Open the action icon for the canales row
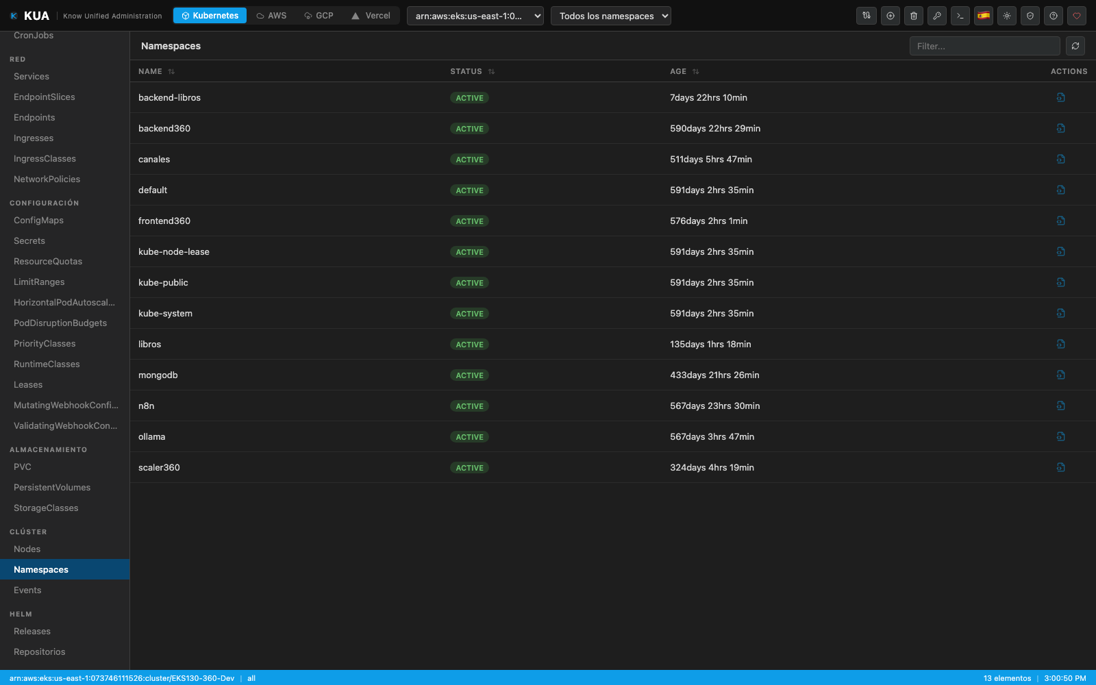 [1060, 159]
